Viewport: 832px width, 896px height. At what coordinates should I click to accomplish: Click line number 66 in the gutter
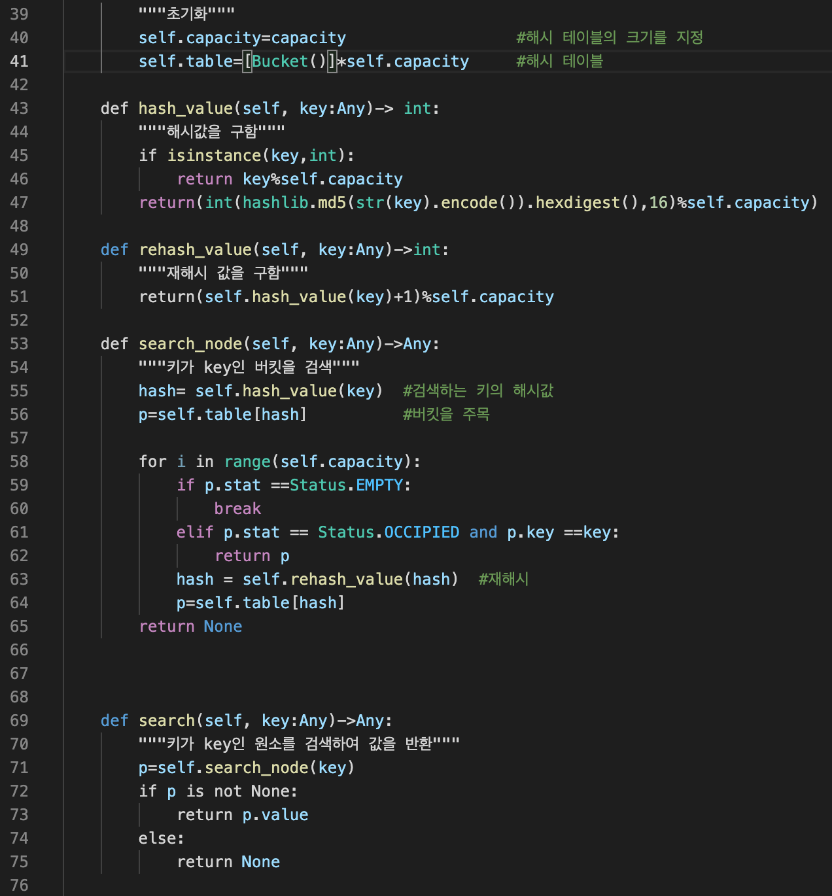(19, 650)
